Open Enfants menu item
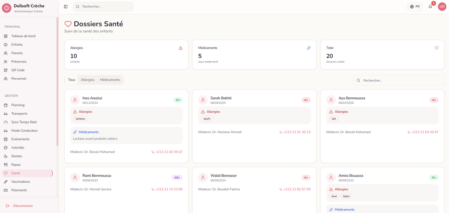 coord(27,45)
